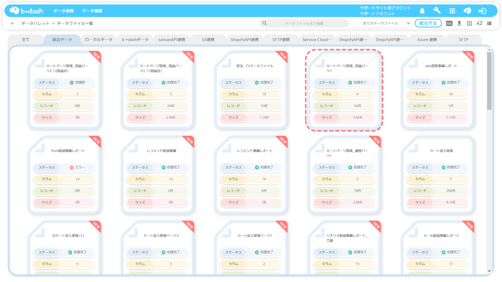502x282 pixels.
Task: Click file icon on Push配信実績レポート card
Action: tap(40, 148)
